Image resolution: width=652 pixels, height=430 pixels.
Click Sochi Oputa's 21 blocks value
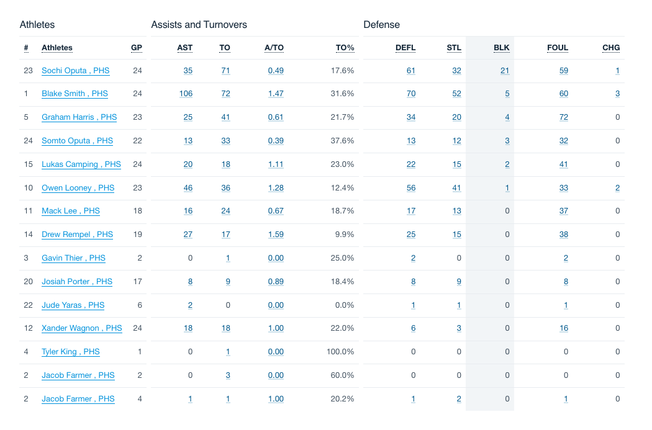click(x=505, y=71)
